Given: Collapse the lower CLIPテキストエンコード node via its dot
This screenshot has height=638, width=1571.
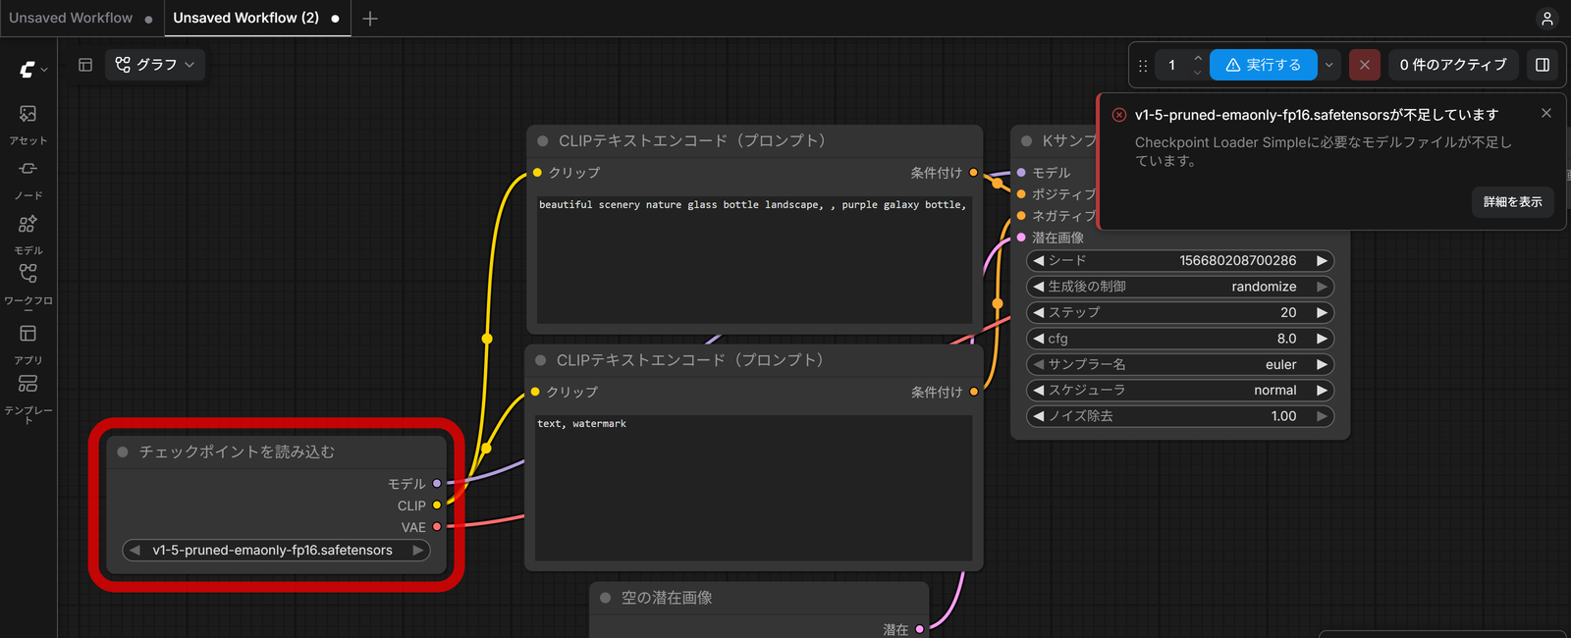Looking at the screenshot, I should 540,361.
